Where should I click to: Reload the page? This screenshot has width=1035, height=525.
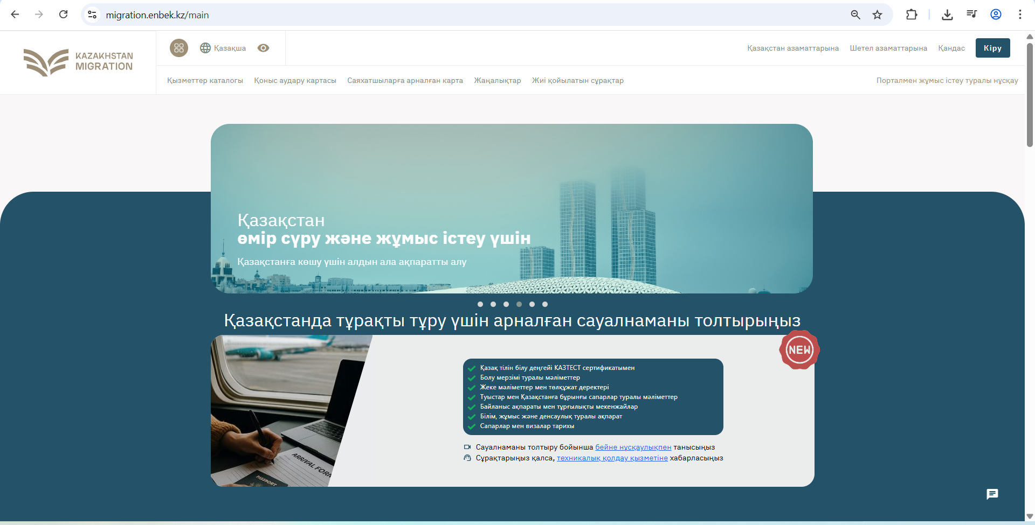point(63,15)
